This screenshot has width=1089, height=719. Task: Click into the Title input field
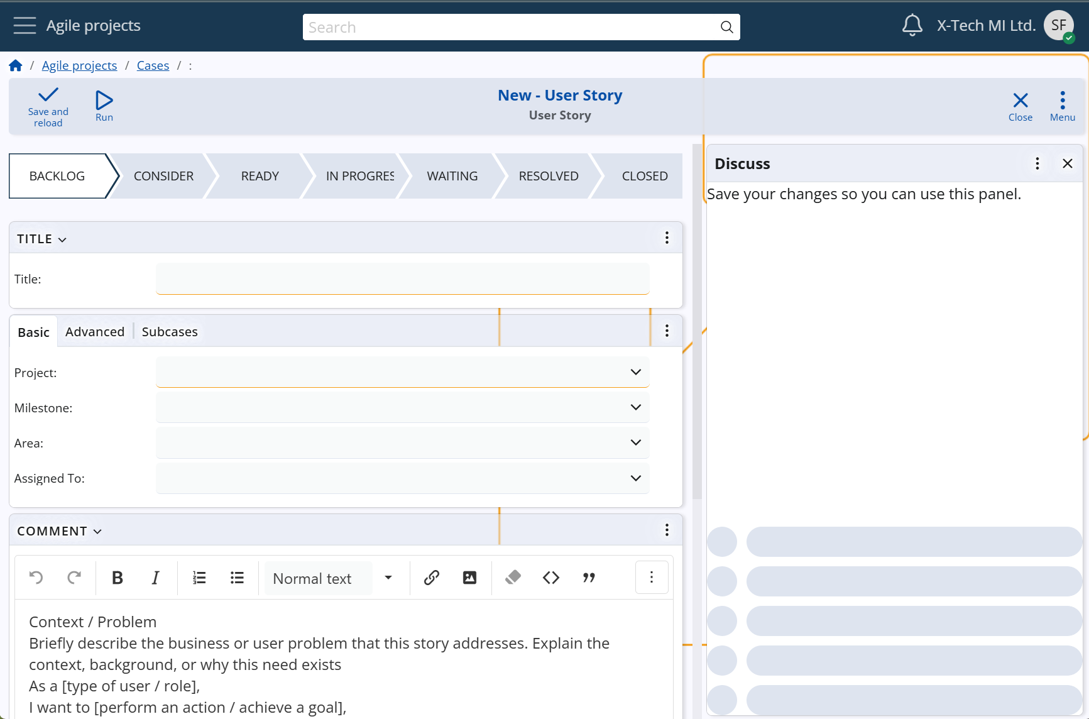[x=402, y=278]
